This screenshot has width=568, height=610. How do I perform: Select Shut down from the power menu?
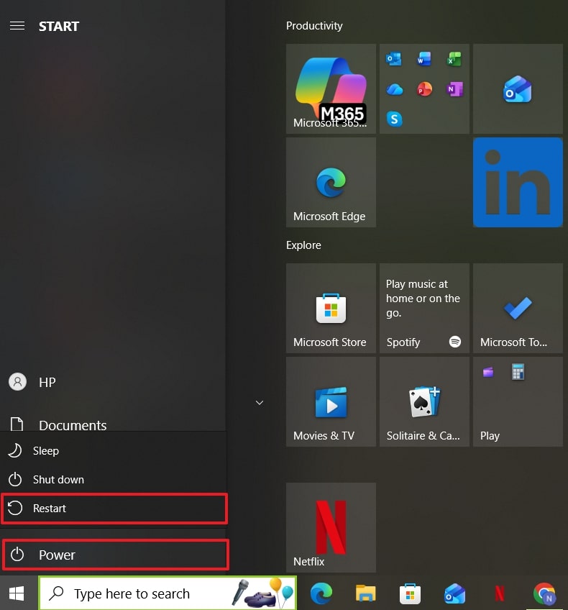point(113,480)
